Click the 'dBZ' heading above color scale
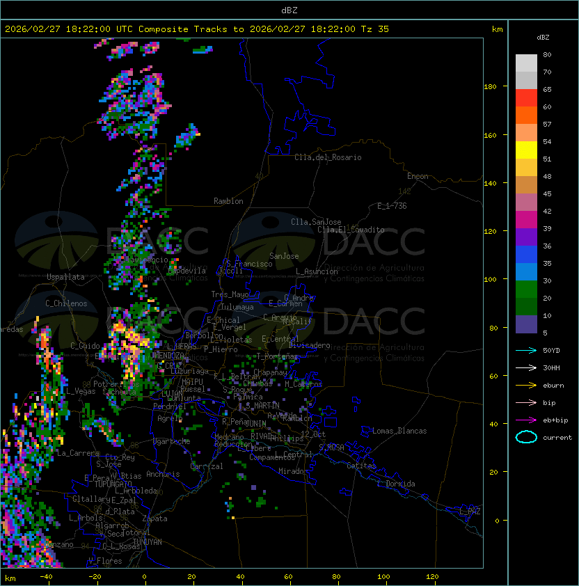Image resolution: width=579 pixels, height=586 pixels. pos(543,38)
